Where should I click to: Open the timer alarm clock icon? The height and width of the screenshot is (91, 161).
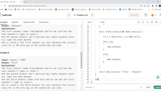[146, 15]
